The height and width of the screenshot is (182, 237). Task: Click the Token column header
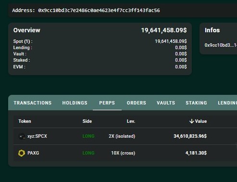tap(25, 121)
